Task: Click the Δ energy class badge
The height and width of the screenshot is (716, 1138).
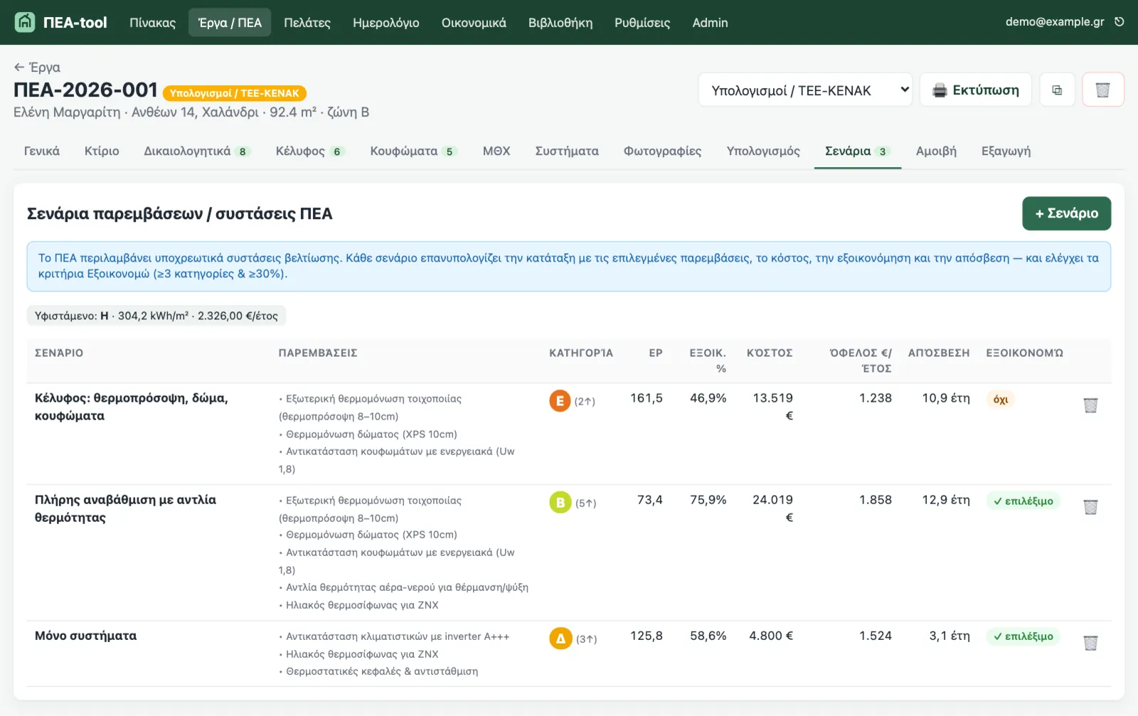Action: point(560,638)
